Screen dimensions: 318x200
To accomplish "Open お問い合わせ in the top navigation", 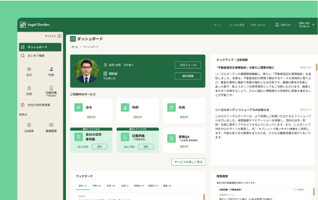I will coord(258,25).
